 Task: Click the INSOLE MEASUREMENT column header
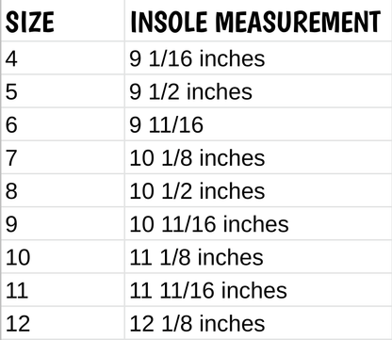point(258,21)
